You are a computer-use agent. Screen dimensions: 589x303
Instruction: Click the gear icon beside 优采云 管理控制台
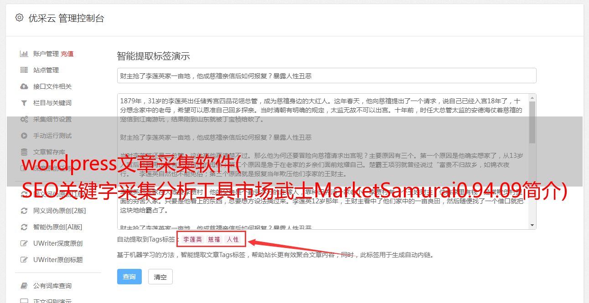[x=19, y=18]
